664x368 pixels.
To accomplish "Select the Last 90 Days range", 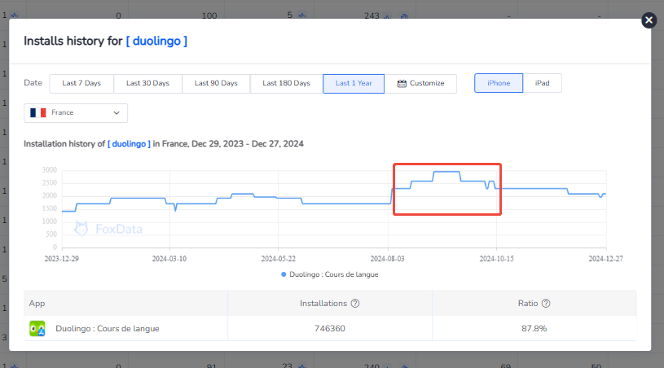I will tap(216, 83).
